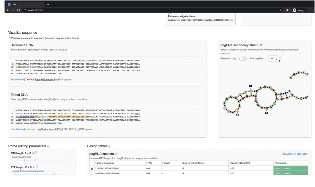Viewport: 315px width, 187px height.
Task: Click Deletion legend under Reference DNA
Action: click(x=30, y=79)
